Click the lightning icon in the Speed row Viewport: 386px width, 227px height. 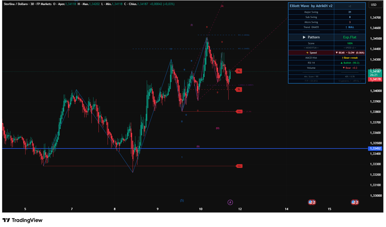tap(307, 52)
